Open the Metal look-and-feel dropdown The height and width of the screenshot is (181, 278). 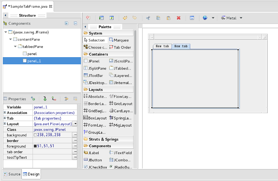(x=241, y=18)
